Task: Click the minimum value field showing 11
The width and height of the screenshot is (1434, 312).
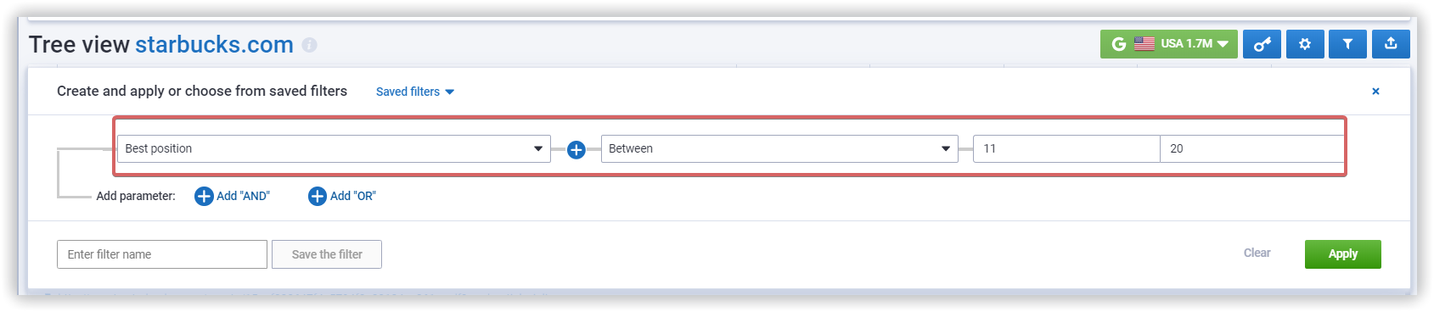Action: (1066, 148)
